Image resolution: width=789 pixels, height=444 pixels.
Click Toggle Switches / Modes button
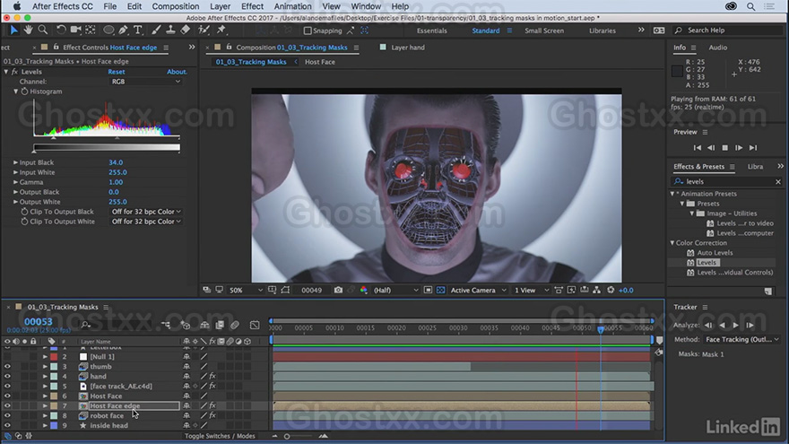(x=220, y=436)
